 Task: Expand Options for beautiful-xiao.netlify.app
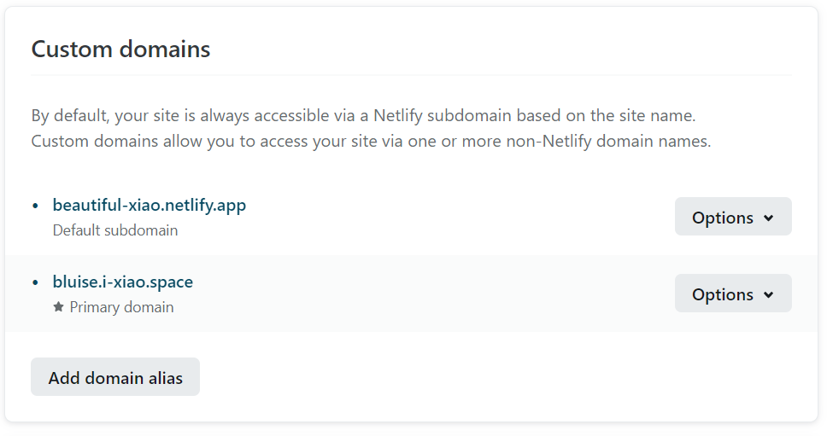click(x=732, y=217)
